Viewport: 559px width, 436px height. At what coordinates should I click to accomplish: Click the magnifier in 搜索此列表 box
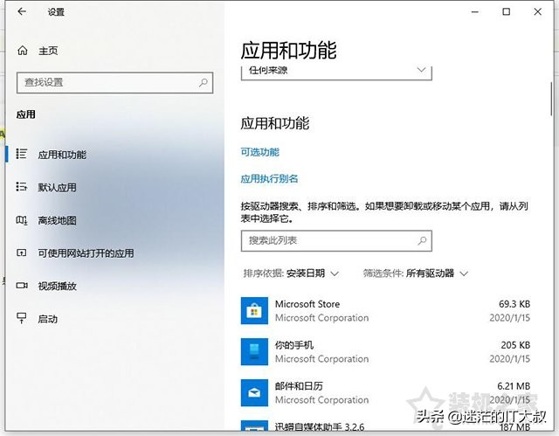click(422, 240)
